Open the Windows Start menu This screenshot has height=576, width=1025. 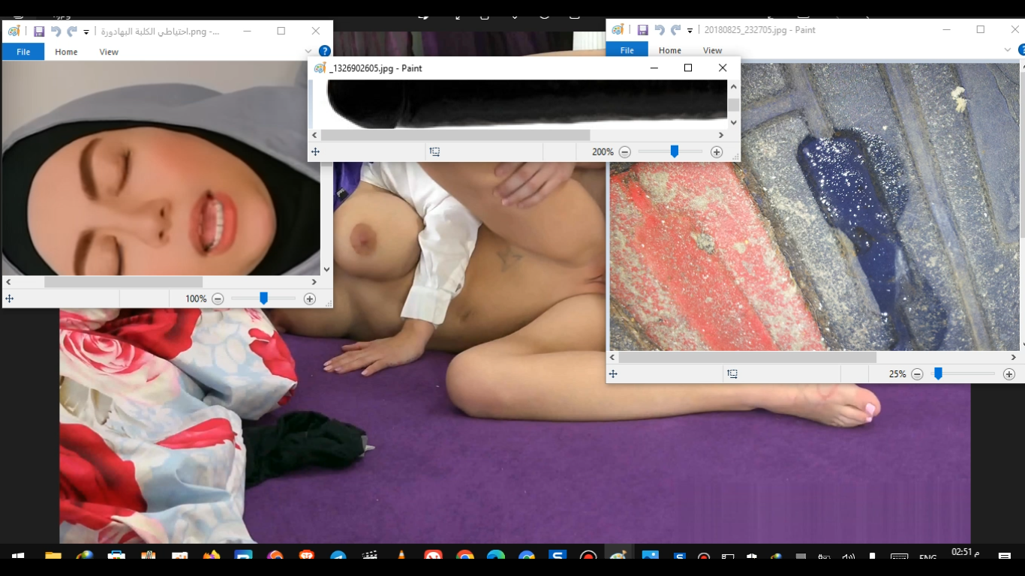tap(18, 556)
